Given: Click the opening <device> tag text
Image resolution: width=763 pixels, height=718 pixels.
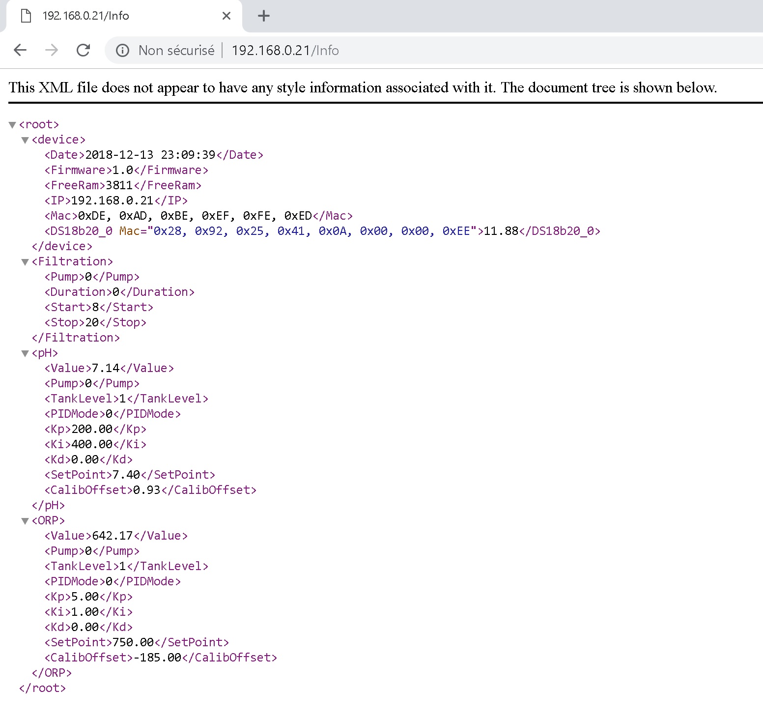Looking at the screenshot, I should pos(58,140).
